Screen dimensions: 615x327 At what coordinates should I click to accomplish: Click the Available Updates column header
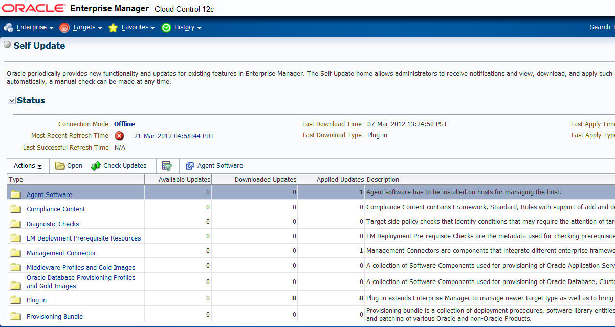(x=178, y=180)
